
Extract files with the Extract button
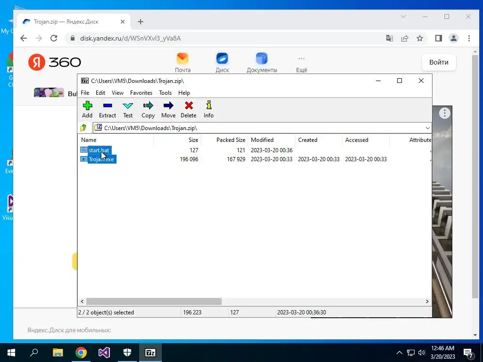click(107, 109)
